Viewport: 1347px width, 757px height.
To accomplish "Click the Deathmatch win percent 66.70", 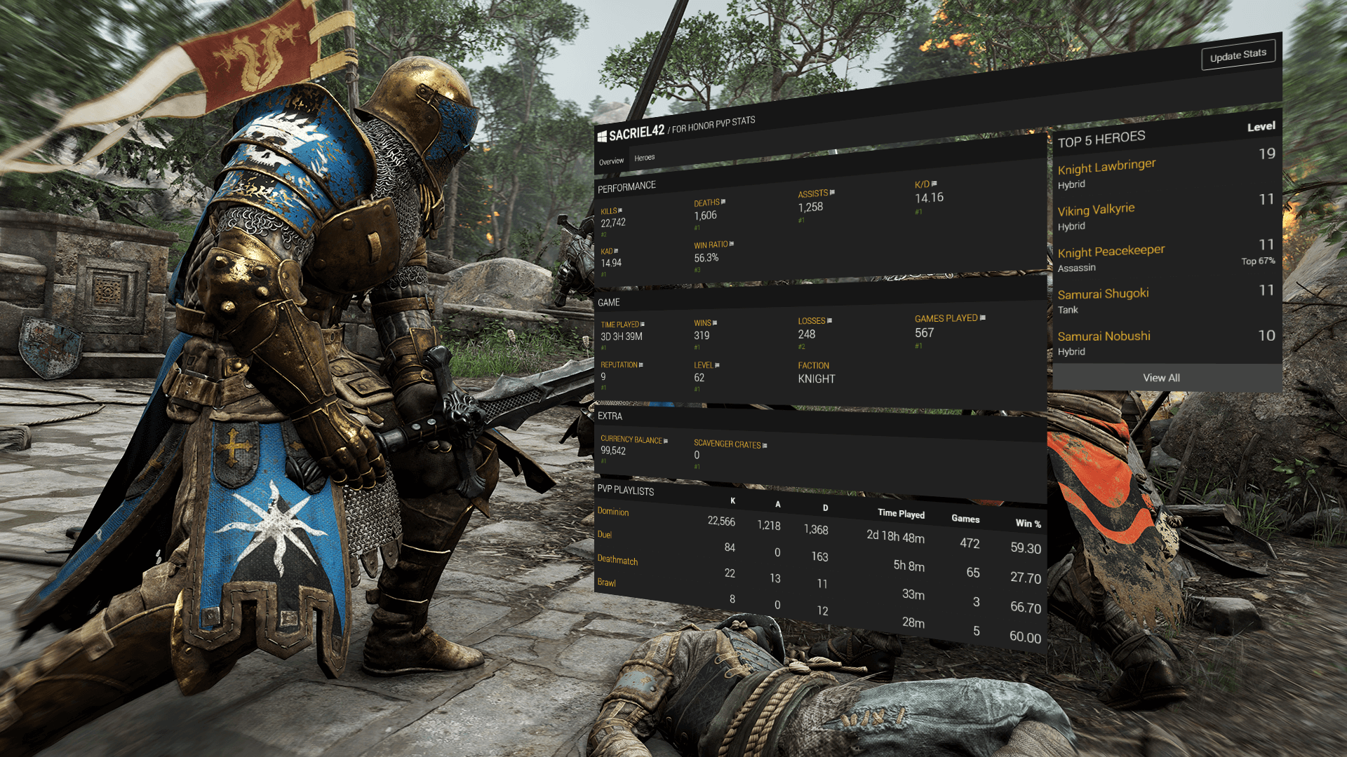I will (x=1025, y=607).
